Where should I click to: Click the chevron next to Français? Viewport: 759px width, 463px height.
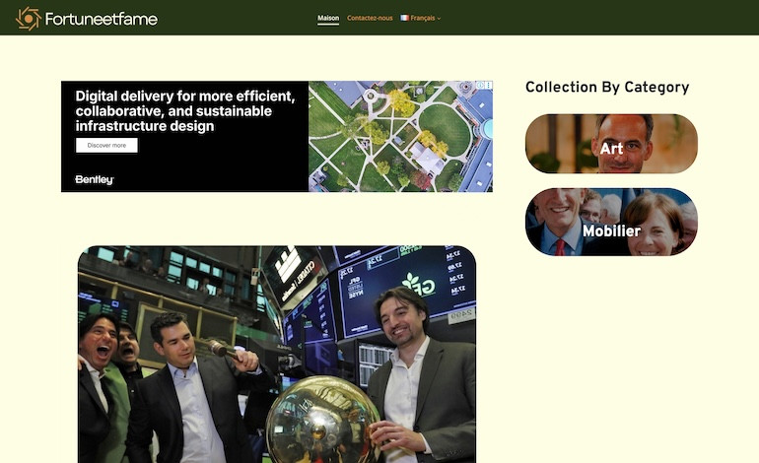439,18
